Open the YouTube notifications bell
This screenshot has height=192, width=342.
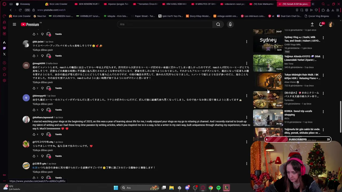pyautogui.click(x=321, y=24)
